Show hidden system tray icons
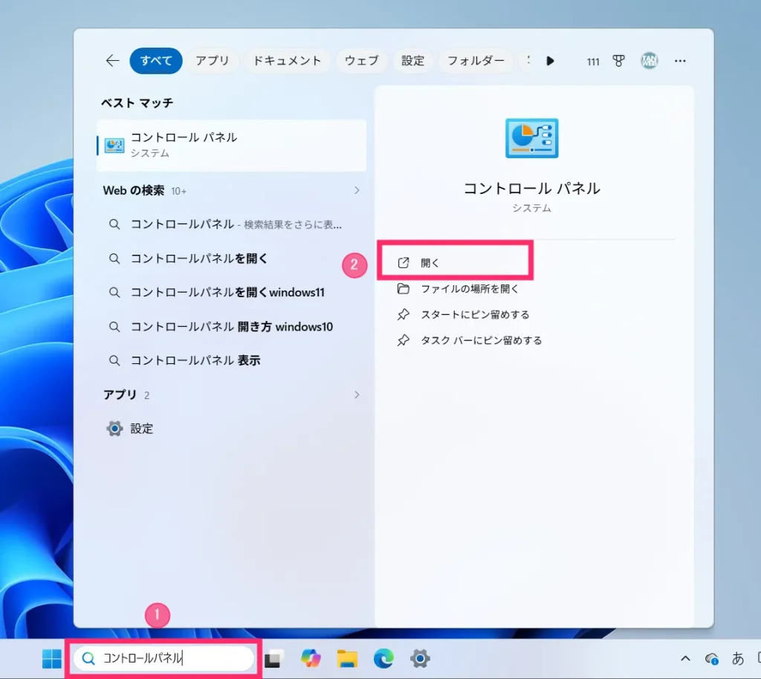The width and height of the screenshot is (761, 679). click(x=685, y=659)
